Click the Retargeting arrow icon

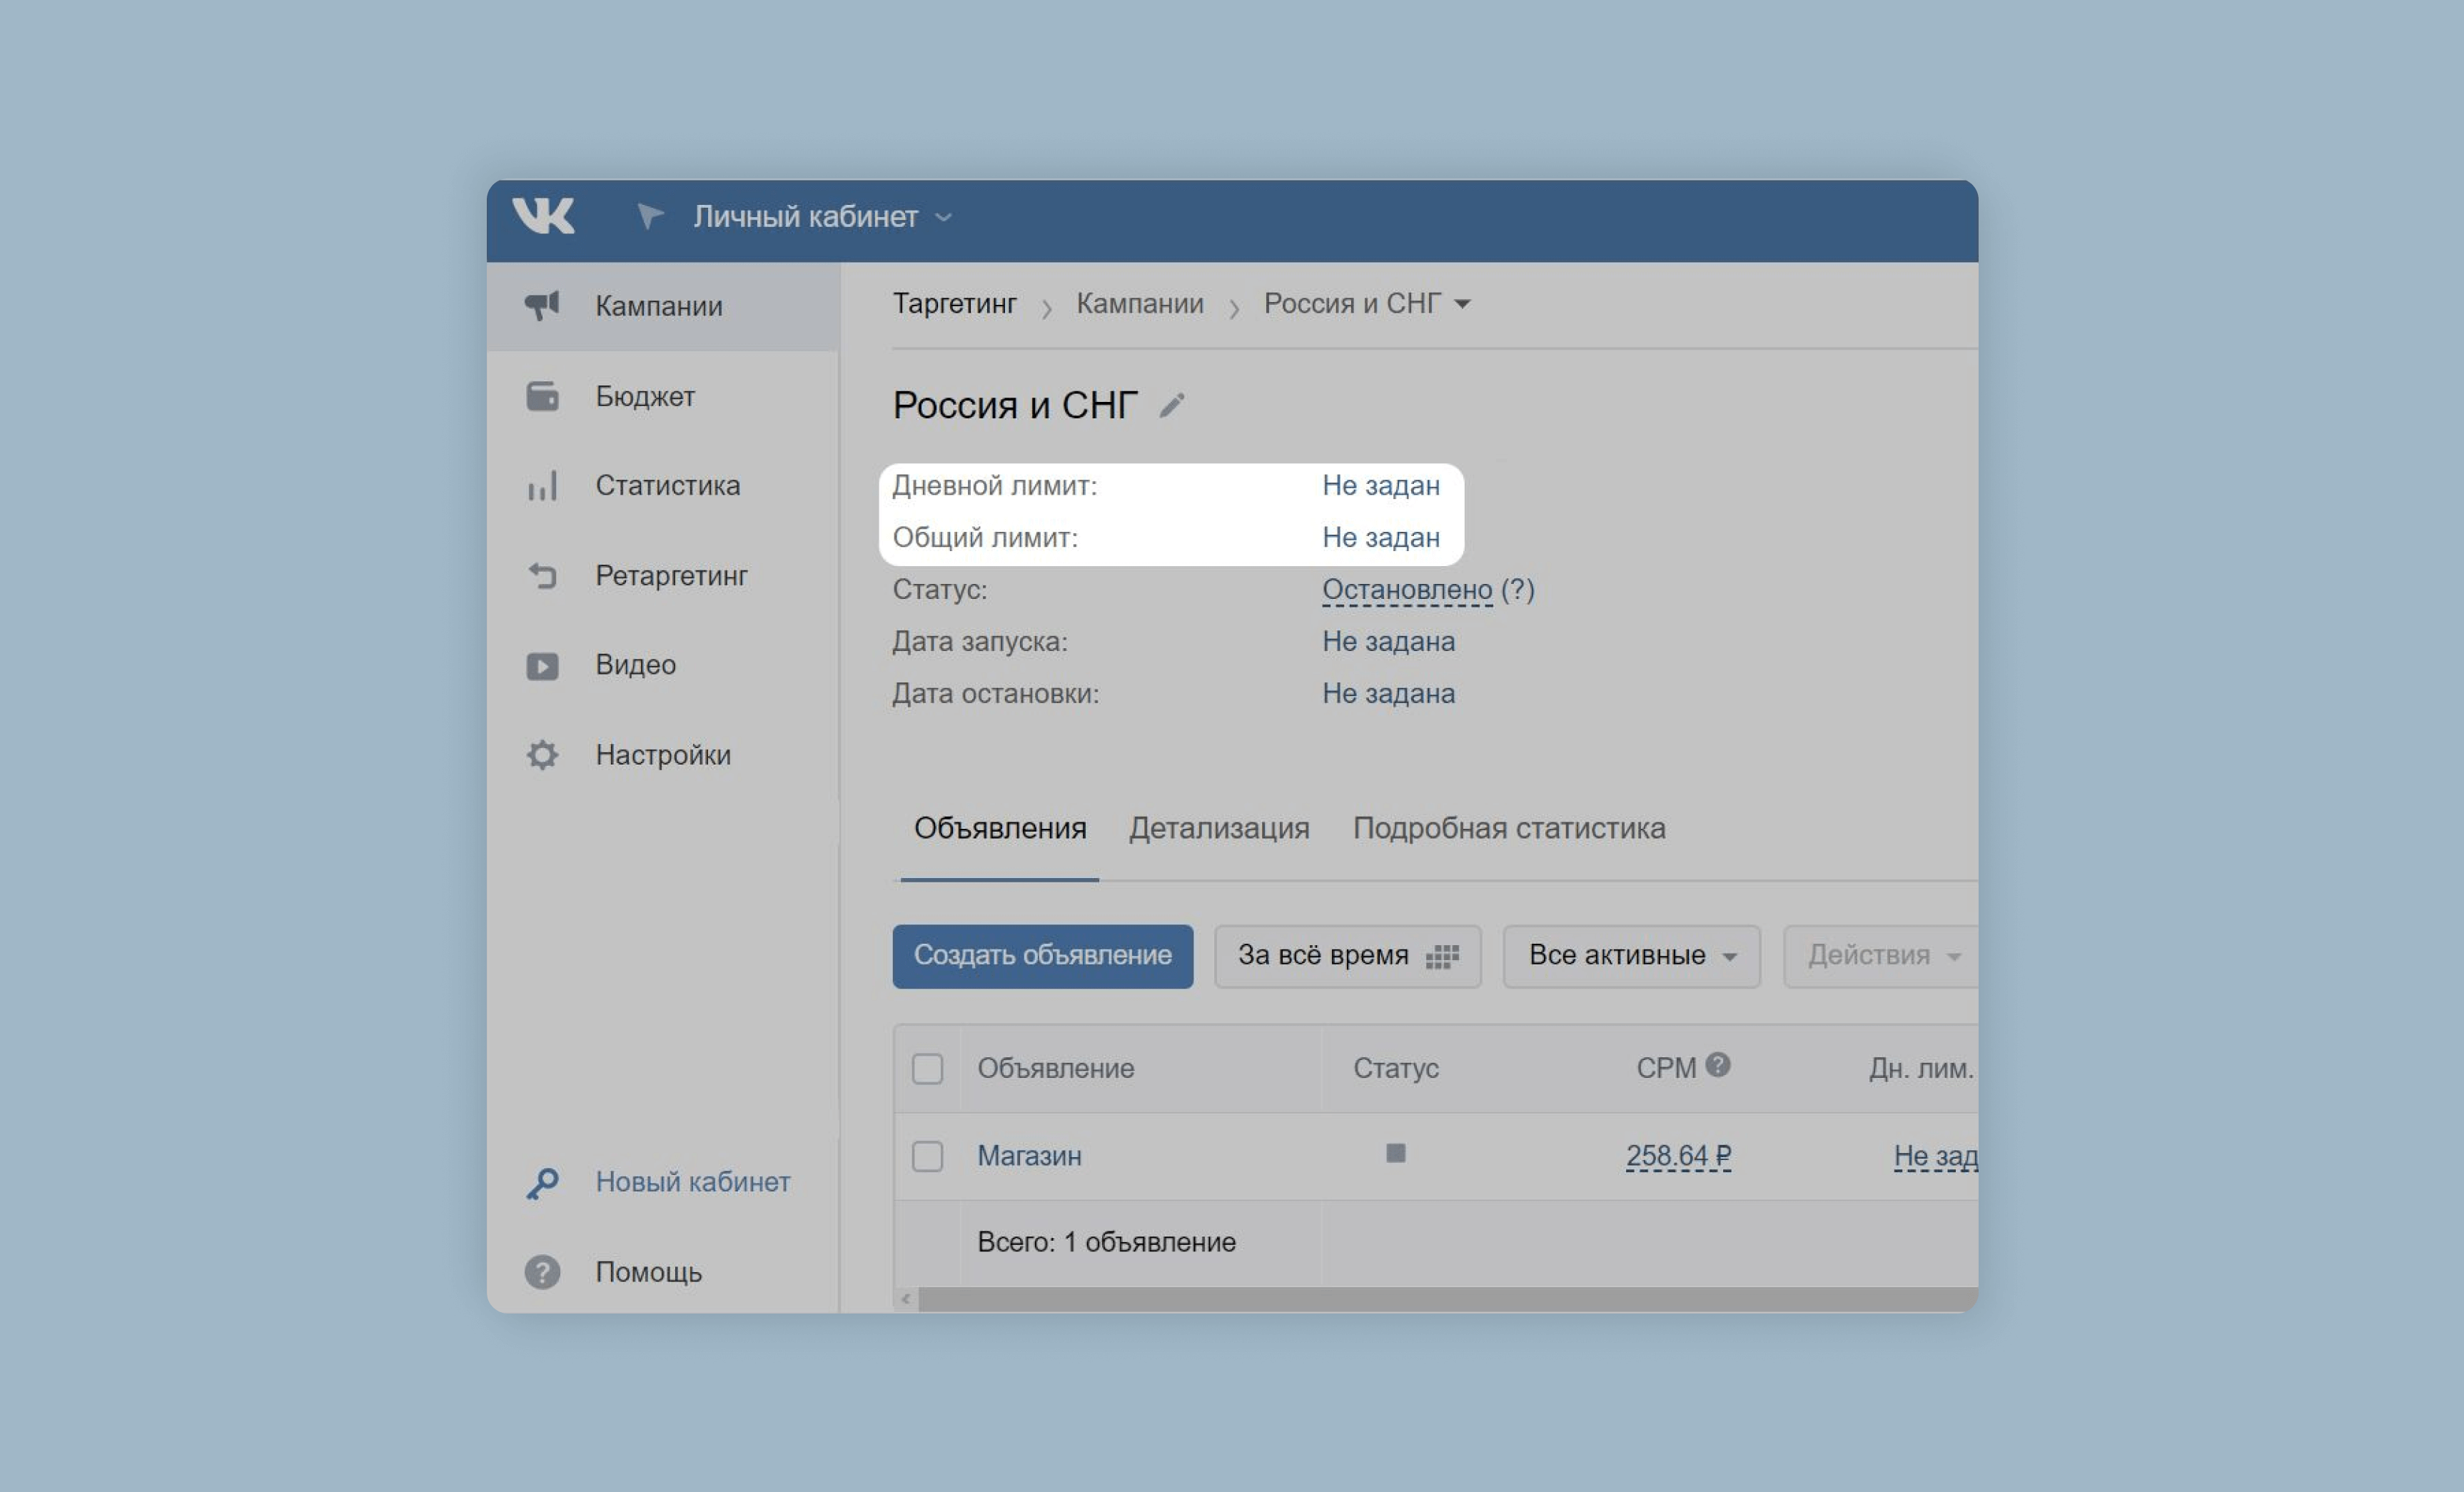pyautogui.click(x=542, y=575)
